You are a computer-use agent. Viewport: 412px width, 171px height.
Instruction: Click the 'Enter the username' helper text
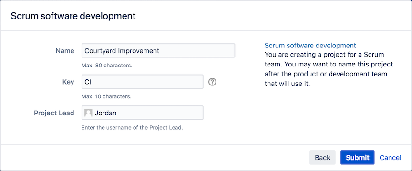pos(132,128)
